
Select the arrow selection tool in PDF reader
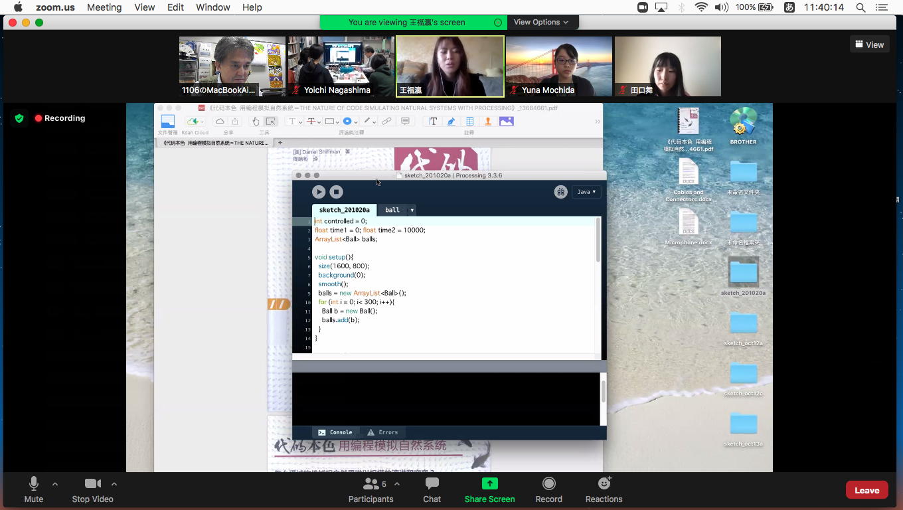270,122
